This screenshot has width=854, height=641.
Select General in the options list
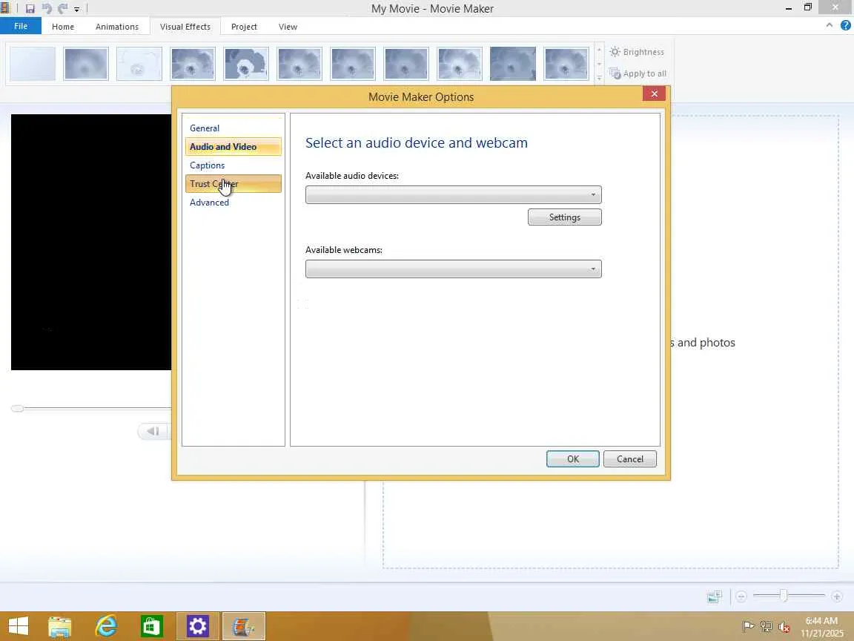(205, 128)
